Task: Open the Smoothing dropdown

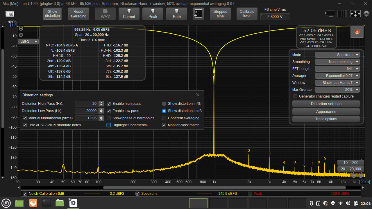Action: (337, 62)
